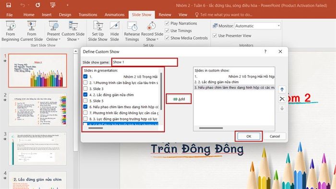This screenshot has width=336, height=189.
Task: Close the Define Custom Show dialog
Action: click(x=280, y=52)
